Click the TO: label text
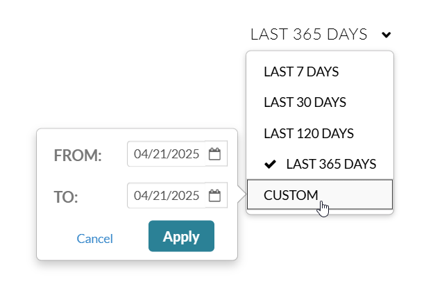 pyautogui.click(x=66, y=197)
